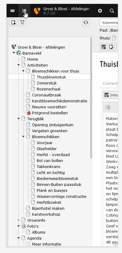Open Thuisbloemstuk page in tree

[51, 77]
